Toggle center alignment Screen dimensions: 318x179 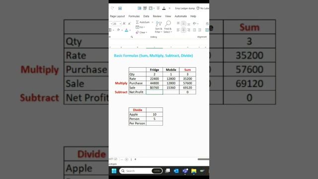(183, 30)
